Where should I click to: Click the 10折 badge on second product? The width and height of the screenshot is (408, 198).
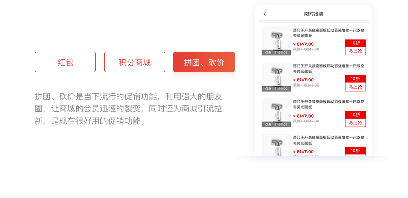coord(355,79)
